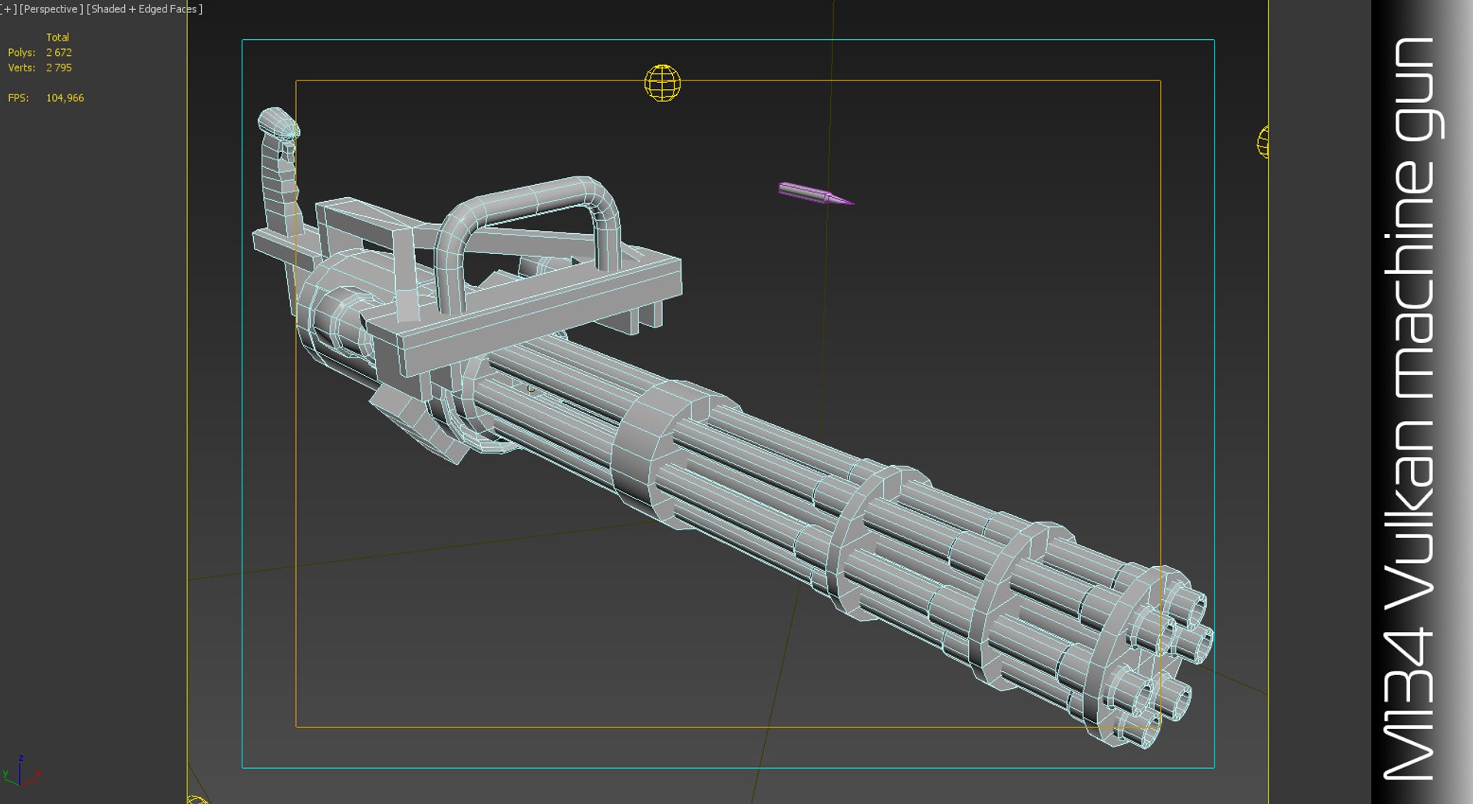Click the Verts count value 2 795
The height and width of the screenshot is (804, 1473).
point(59,68)
